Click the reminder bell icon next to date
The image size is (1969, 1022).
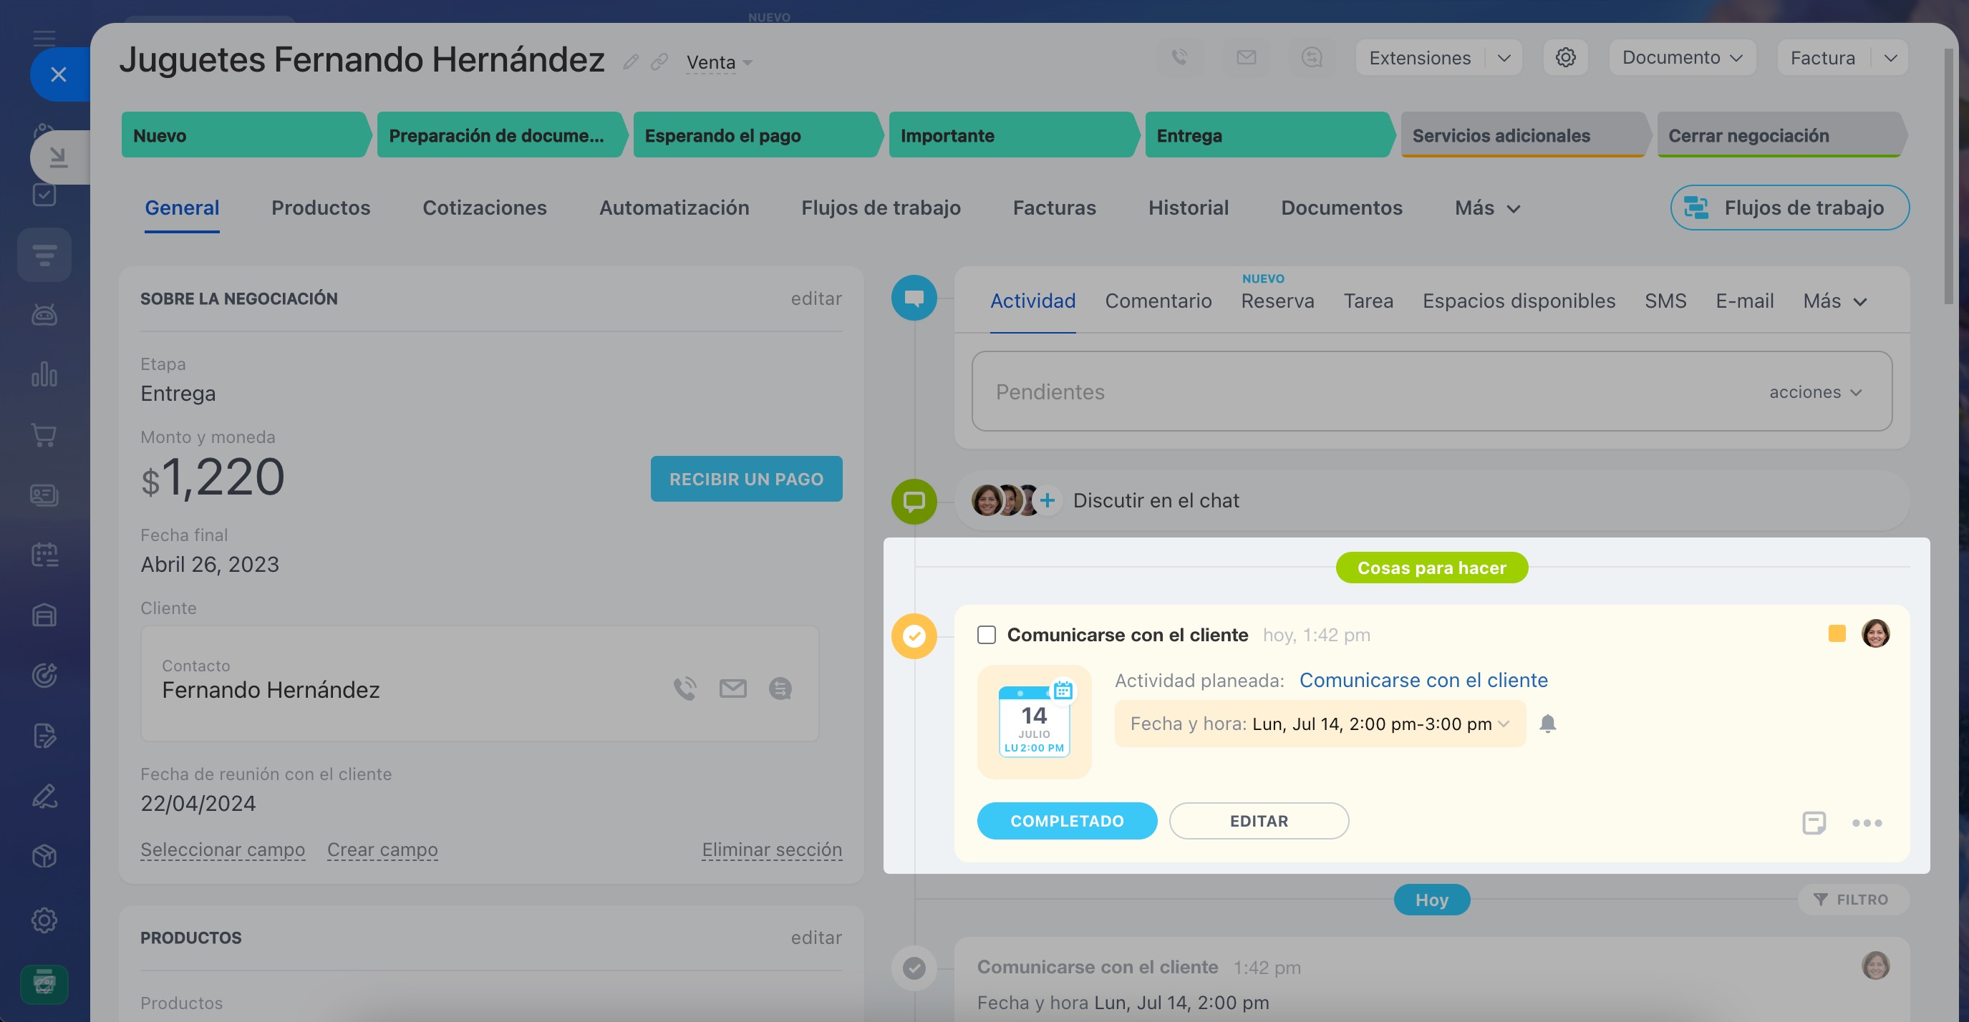[x=1547, y=724]
